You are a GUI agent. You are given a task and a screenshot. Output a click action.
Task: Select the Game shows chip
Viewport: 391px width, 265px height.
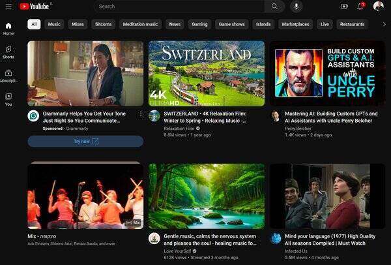231,24
